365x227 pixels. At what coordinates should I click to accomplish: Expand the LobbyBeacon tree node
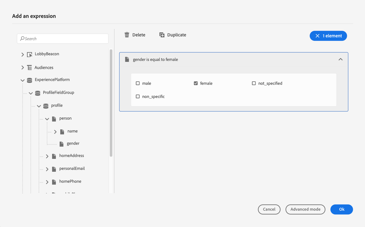[23, 55]
